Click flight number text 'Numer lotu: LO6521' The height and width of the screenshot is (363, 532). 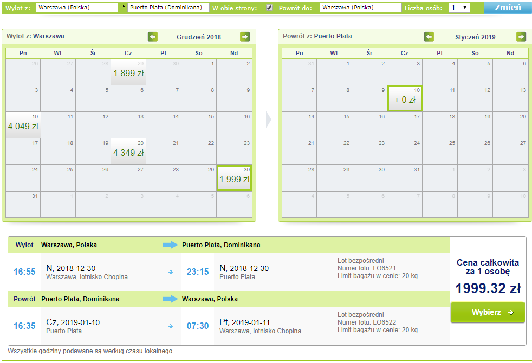click(367, 268)
